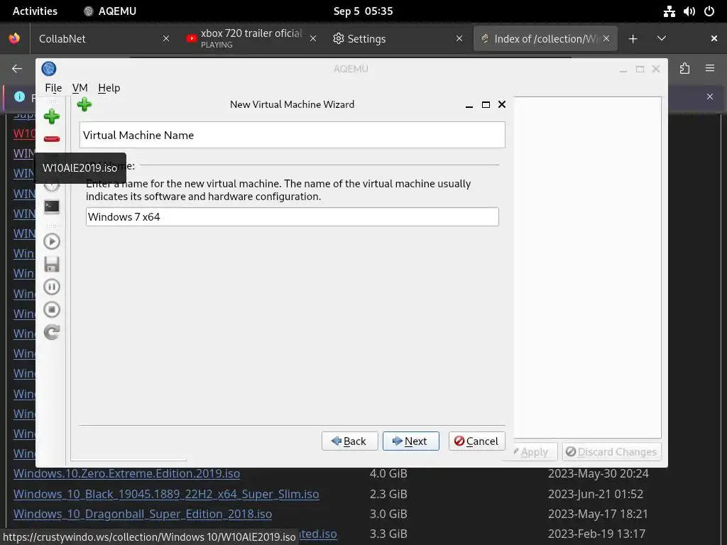Dismiss the Firefox notification bar
This screenshot has width=727, height=545.
[710, 97]
